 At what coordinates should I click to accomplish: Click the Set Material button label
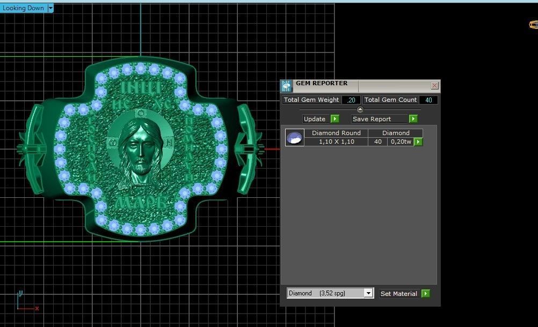click(x=399, y=293)
